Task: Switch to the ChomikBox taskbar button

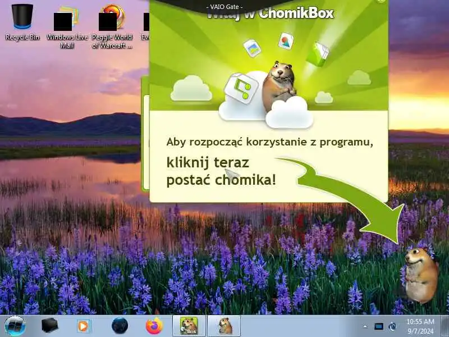Action: [x=189, y=326]
